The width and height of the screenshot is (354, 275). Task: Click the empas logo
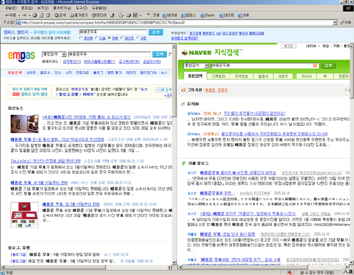coord(21,55)
